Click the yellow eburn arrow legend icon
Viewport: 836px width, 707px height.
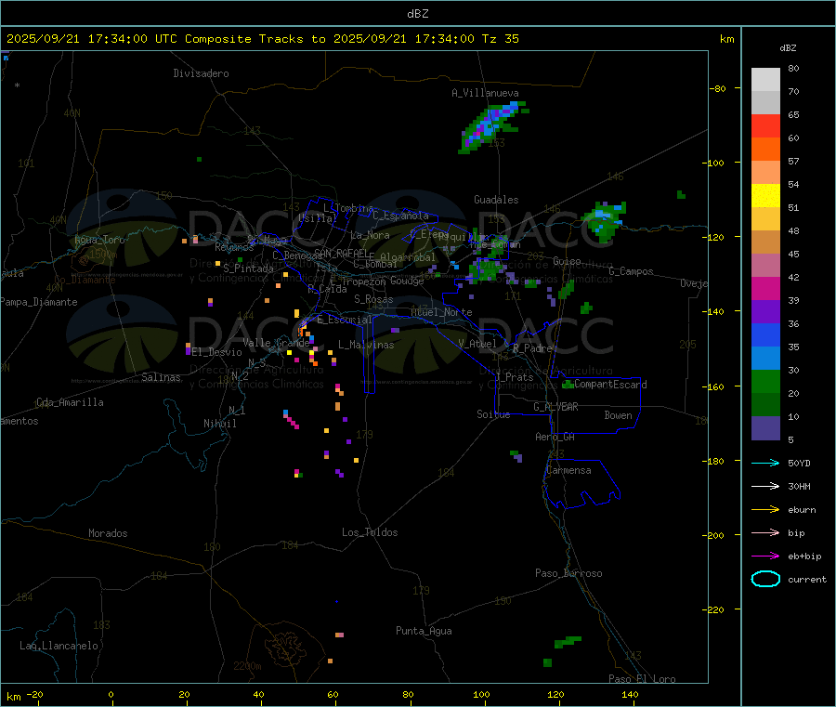[x=765, y=509]
